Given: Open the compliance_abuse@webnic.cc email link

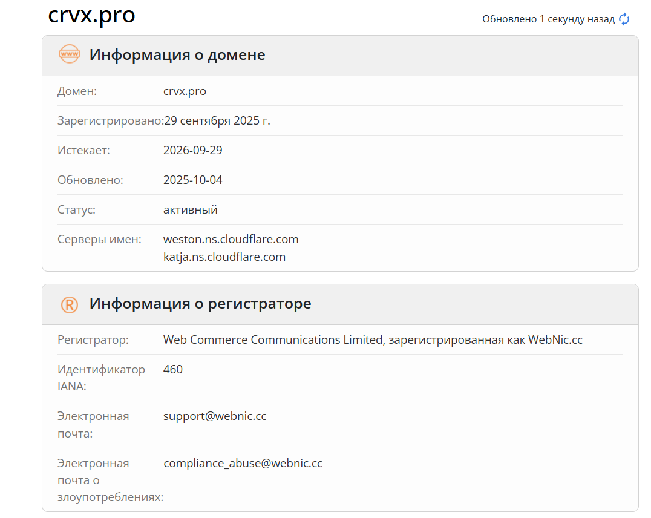Looking at the screenshot, I should tap(243, 463).
